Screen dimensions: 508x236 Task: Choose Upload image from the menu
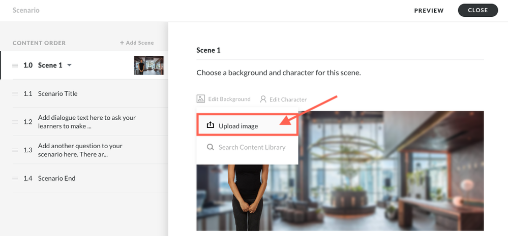pos(238,126)
